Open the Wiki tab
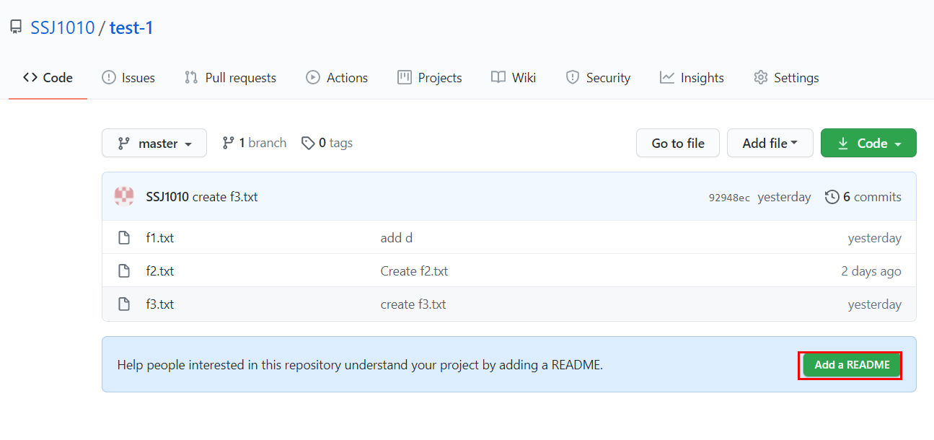Viewport: 934px width, 440px height. click(x=514, y=78)
